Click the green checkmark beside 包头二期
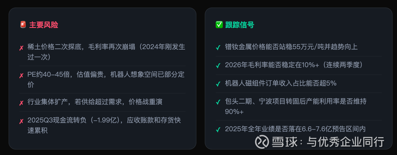Screen dimensions: 397x155 tap(218, 102)
